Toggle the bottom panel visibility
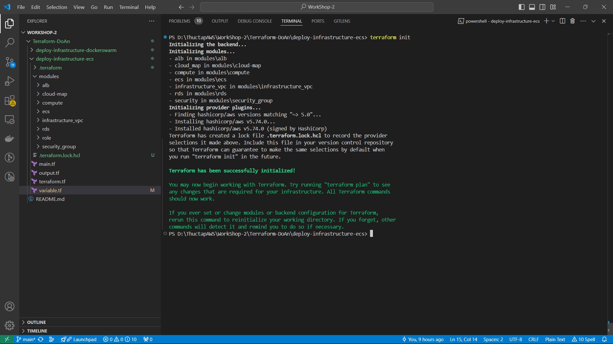 coord(532,7)
